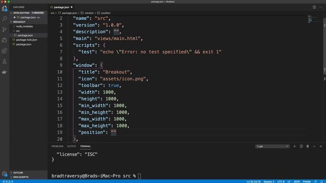Click the src breadcrumb
Viewport: 326px width, 183px height.
pyautogui.click(x=52, y=13)
